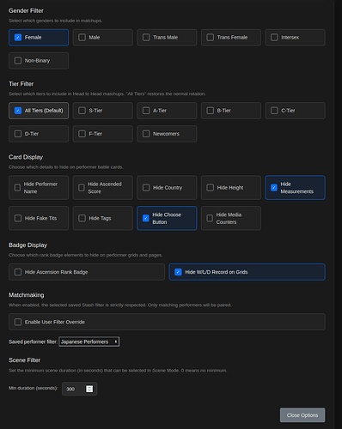Enable User Filter Override checkbox
Screen dimensions: 342x429
[18, 322]
